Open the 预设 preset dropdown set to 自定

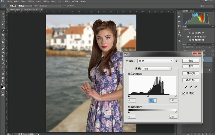(x=155, y=61)
